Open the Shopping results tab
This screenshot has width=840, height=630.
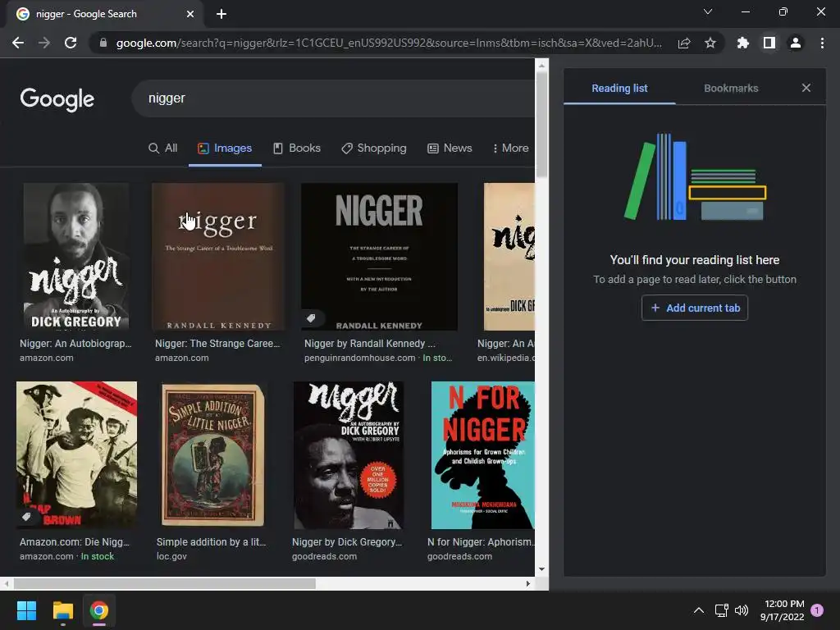pyautogui.click(x=374, y=148)
